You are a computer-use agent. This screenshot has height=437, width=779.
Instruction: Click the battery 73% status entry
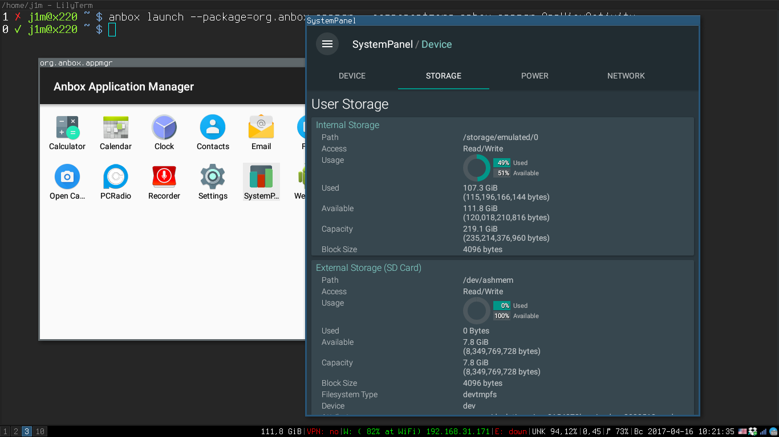click(616, 432)
